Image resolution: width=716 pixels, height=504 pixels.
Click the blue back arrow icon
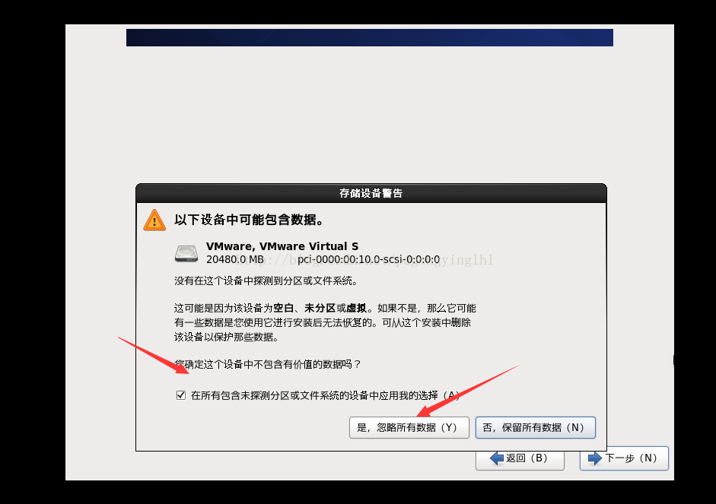tap(496, 458)
